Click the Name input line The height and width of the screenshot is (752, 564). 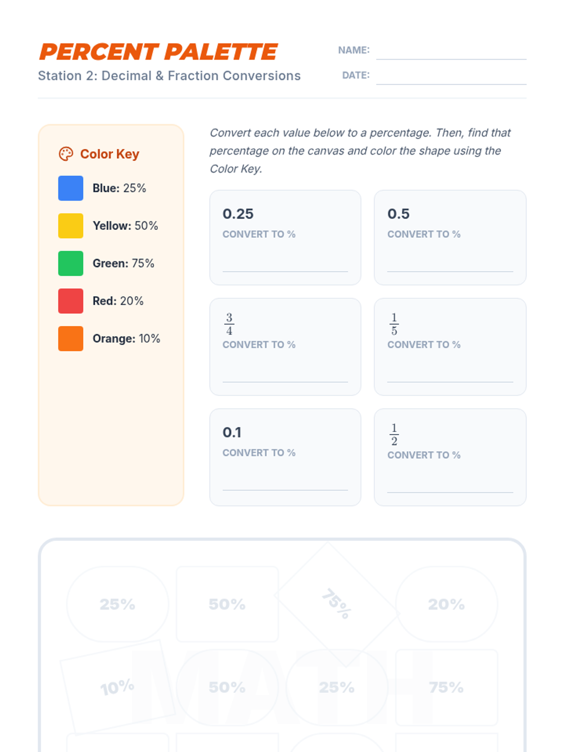pos(451,52)
